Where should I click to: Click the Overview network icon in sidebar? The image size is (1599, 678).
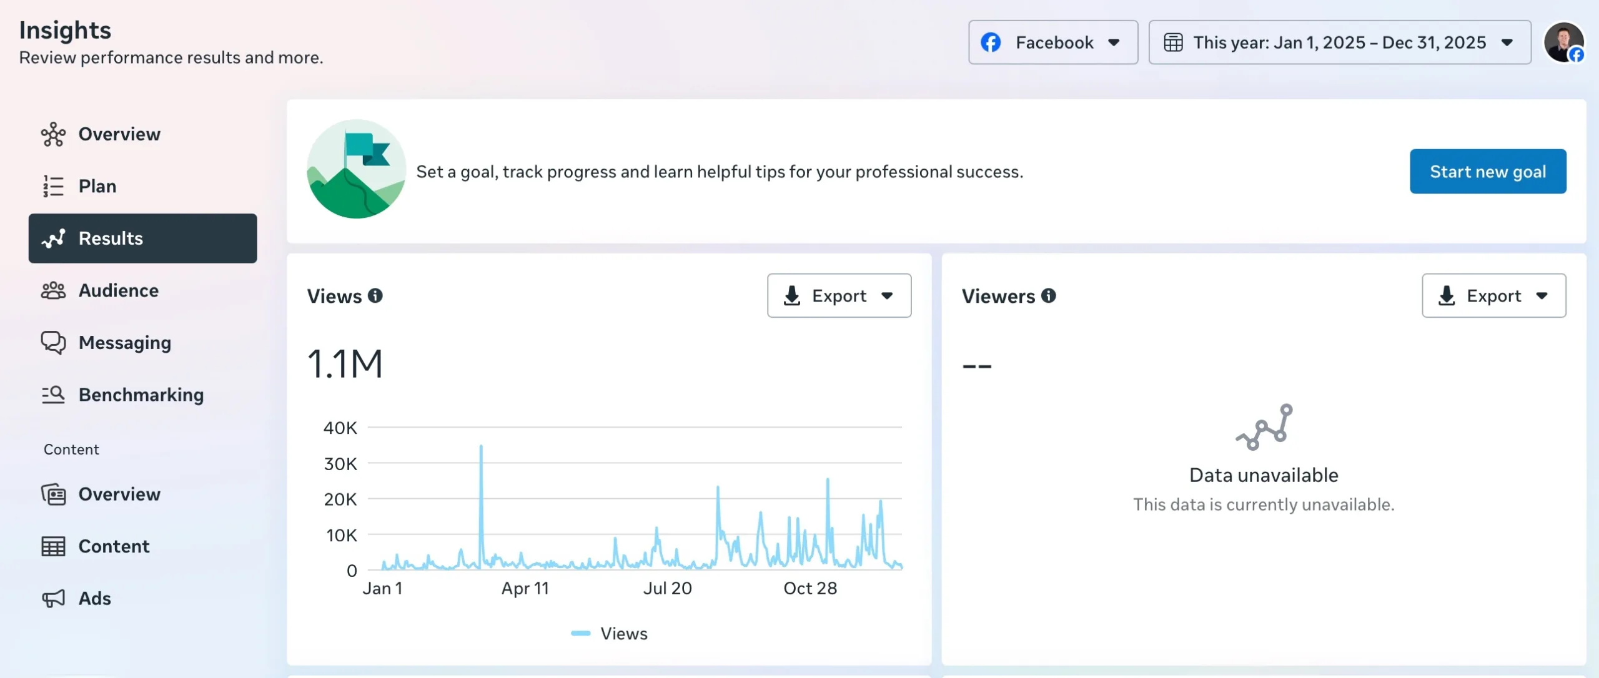tap(53, 134)
